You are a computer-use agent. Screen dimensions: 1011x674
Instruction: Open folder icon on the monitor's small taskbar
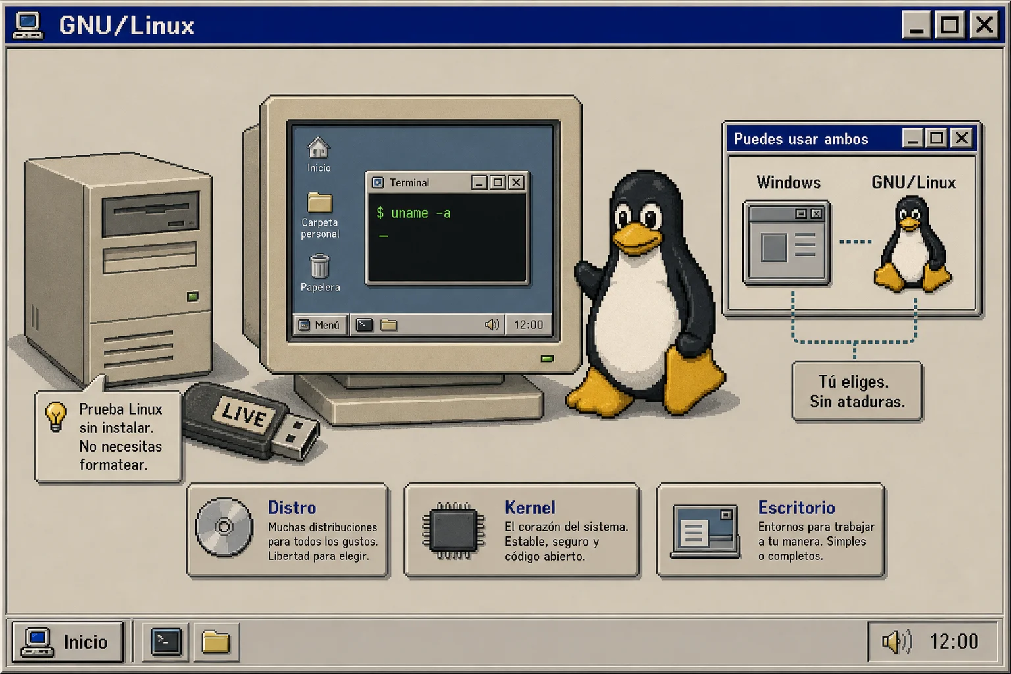coord(389,324)
